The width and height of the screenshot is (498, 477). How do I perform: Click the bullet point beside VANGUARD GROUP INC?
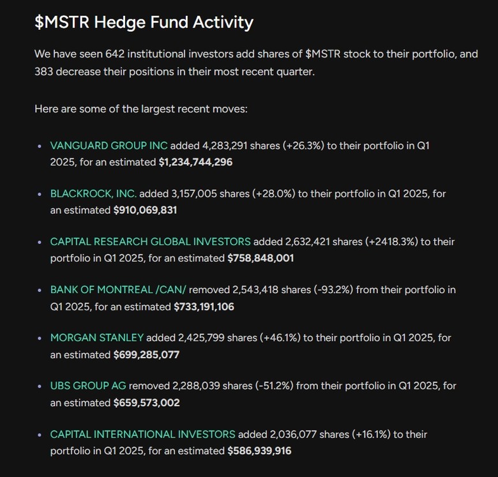click(40, 146)
